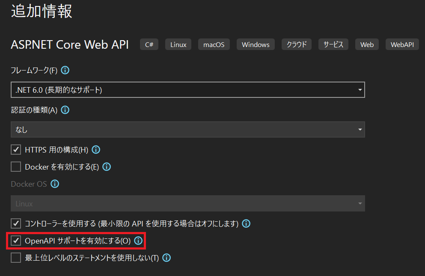Click the macOS tag

pyautogui.click(x=214, y=44)
